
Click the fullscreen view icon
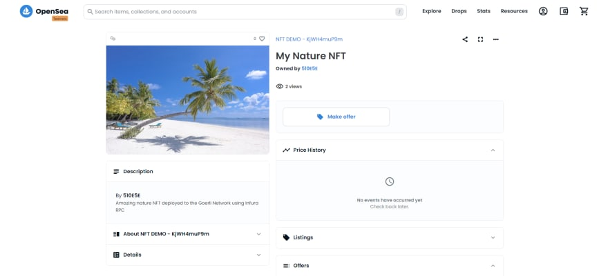[480, 39]
